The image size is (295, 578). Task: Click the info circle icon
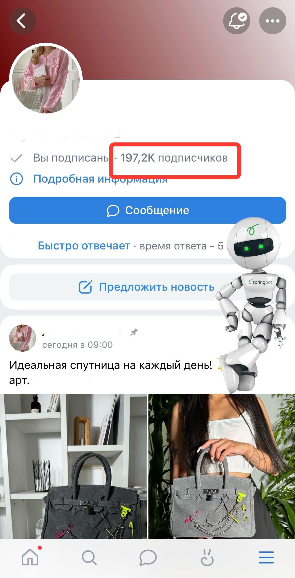[16, 179]
